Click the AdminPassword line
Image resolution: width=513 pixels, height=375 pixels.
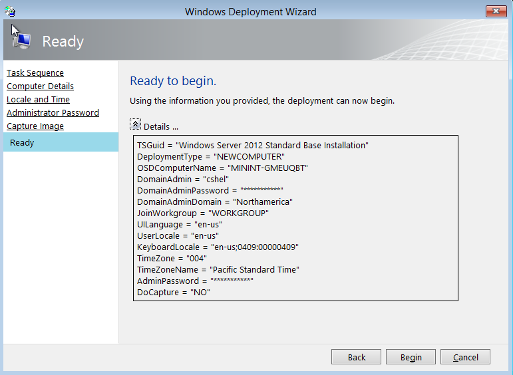click(195, 281)
